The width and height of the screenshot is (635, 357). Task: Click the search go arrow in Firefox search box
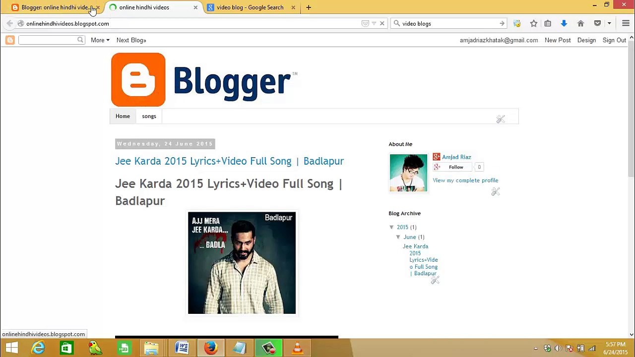(x=502, y=23)
